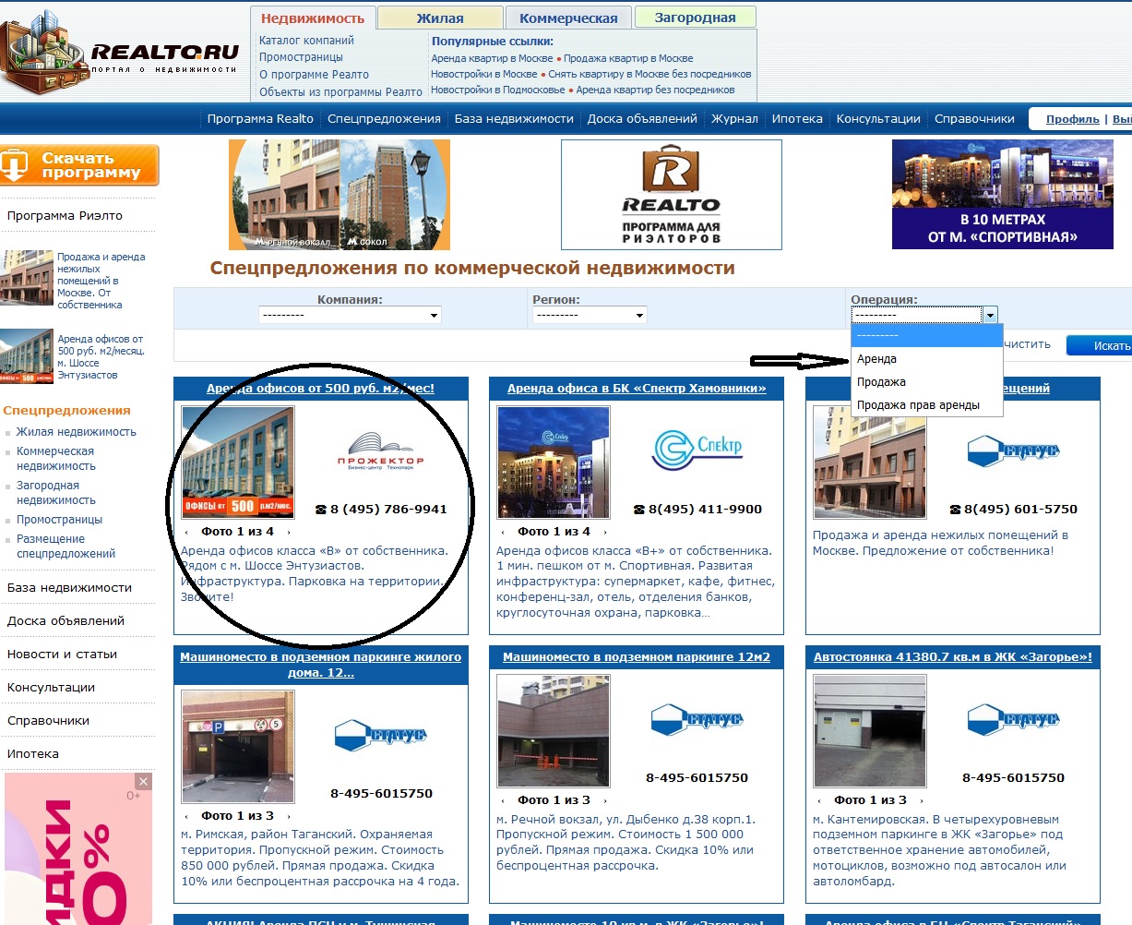Click Статус logo in Загорье parking card

tap(1013, 719)
